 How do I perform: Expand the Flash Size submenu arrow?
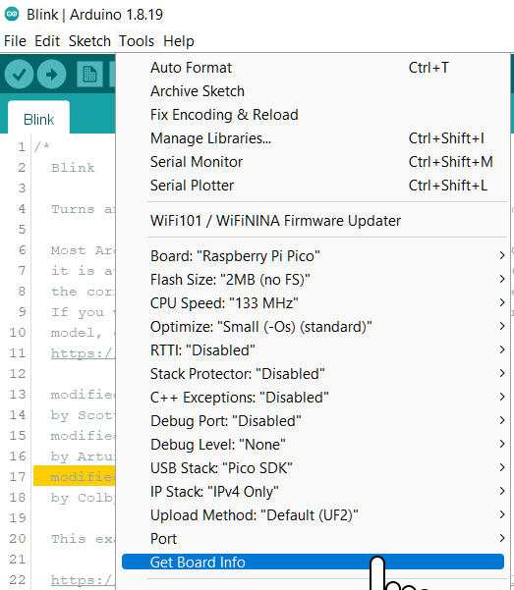tap(502, 279)
